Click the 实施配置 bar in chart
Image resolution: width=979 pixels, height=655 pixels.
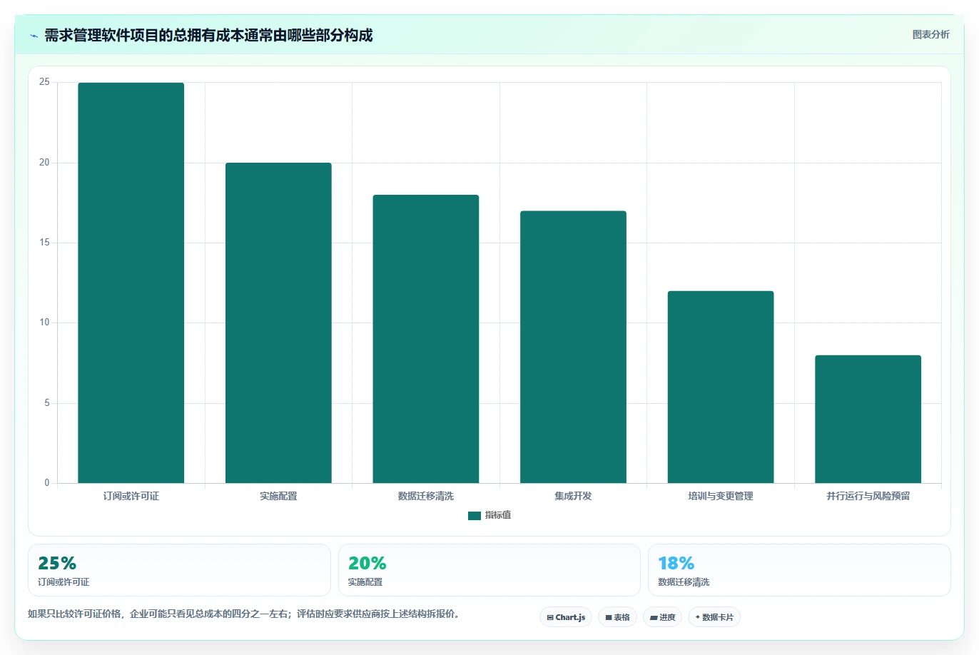pyautogui.click(x=278, y=323)
